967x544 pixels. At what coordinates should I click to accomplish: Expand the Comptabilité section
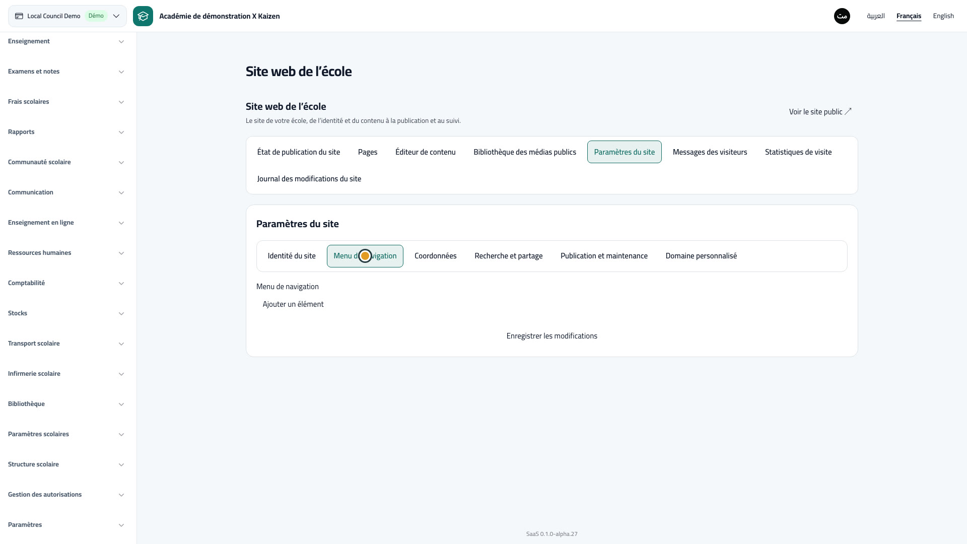pos(66,283)
